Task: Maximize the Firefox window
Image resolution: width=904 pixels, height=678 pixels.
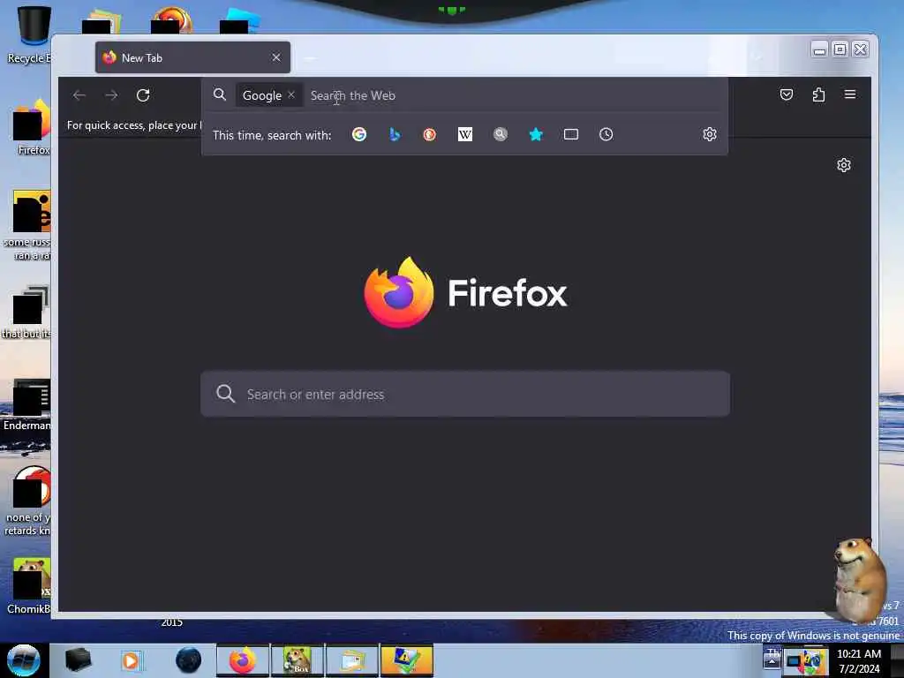Action: (840, 49)
